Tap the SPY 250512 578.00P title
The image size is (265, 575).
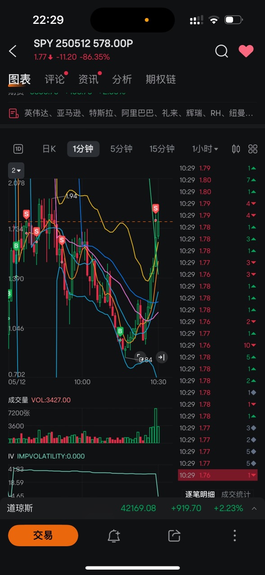pos(83,44)
